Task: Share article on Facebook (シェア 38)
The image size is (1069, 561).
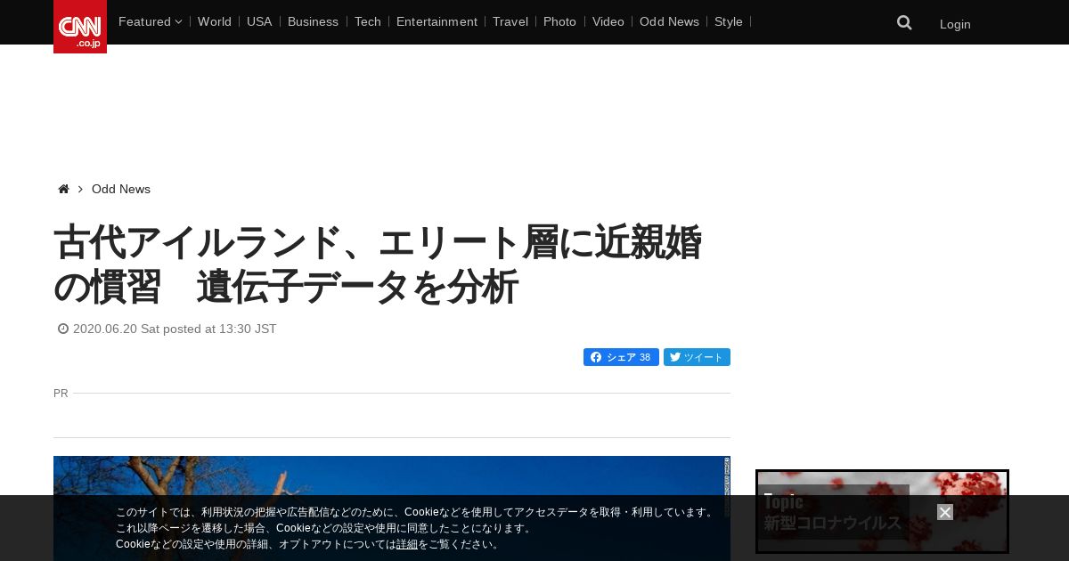Action: point(621,357)
